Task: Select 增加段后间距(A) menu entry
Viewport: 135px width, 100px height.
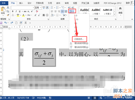Action: (79, 47)
